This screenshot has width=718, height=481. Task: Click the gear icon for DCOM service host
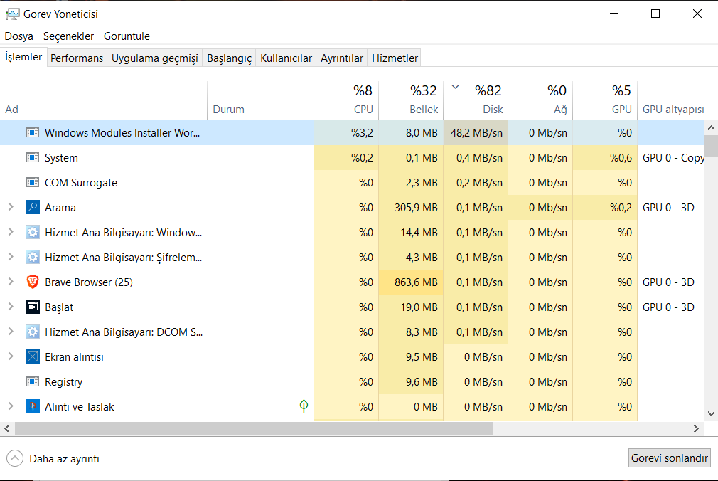coord(33,332)
